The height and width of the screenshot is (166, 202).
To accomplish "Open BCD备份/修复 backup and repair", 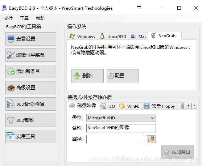I will coord(31,104).
